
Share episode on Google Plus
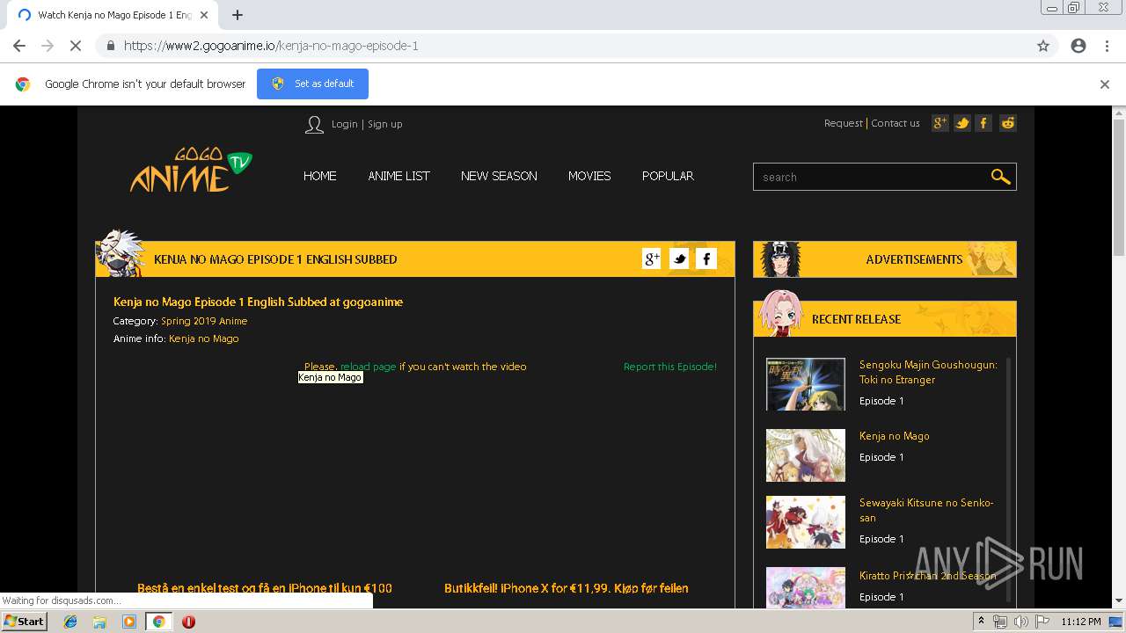(x=652, y=258)
